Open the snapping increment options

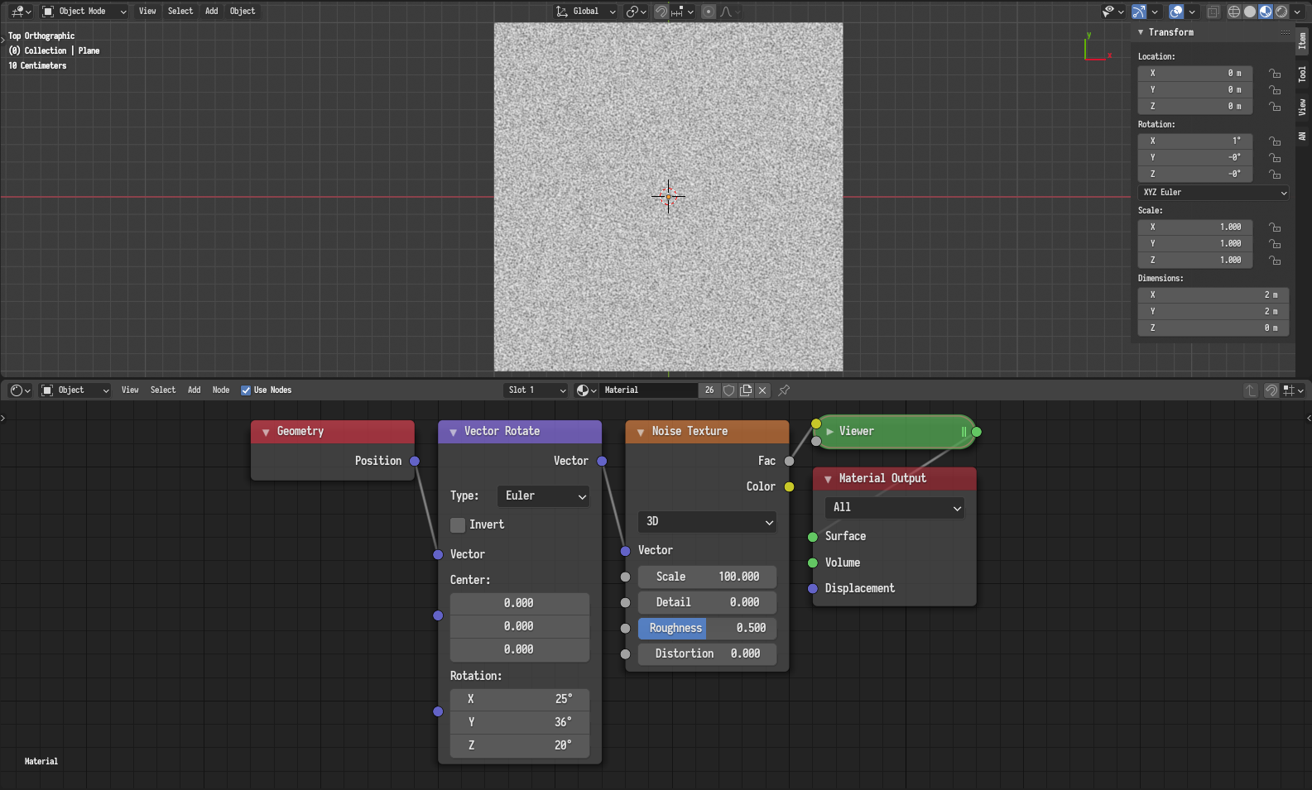[683, 12]
